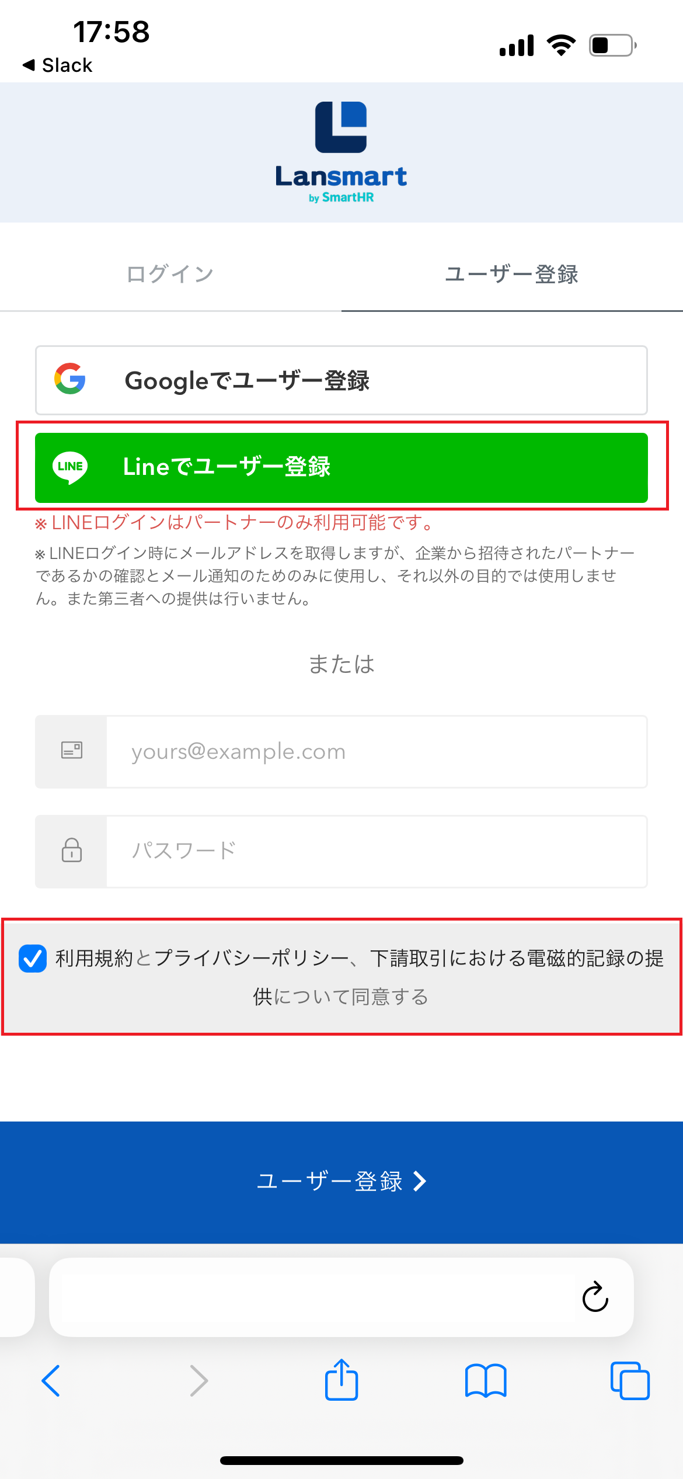Focus the yours@example.com email field
683x1479 pixels.
377,752
